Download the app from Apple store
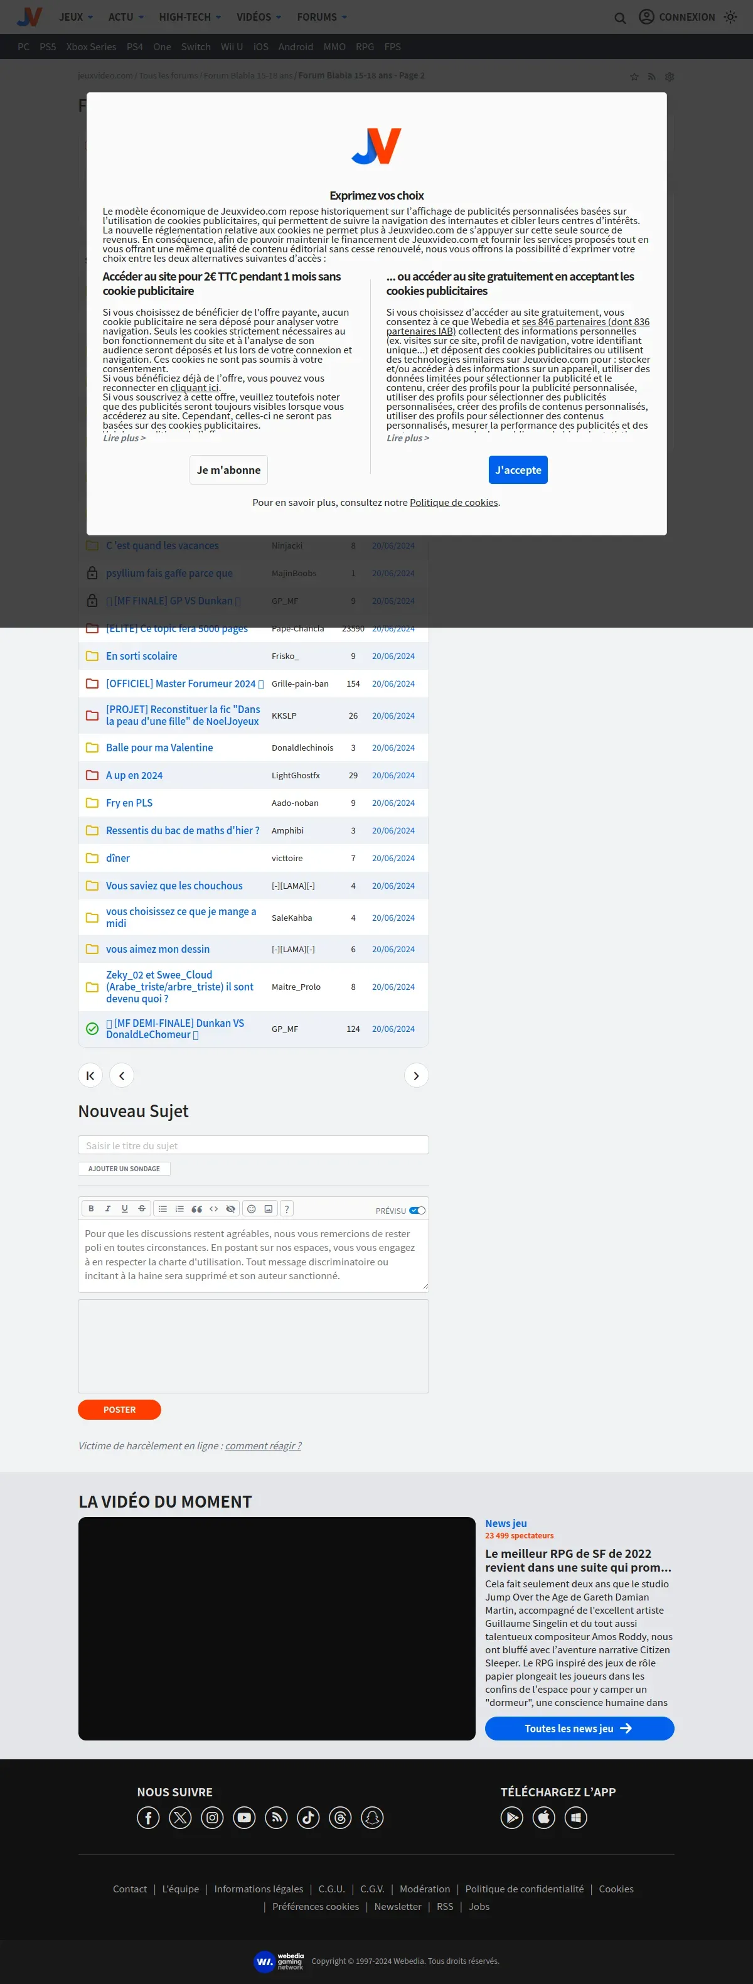 click(x=543, y=1818)
